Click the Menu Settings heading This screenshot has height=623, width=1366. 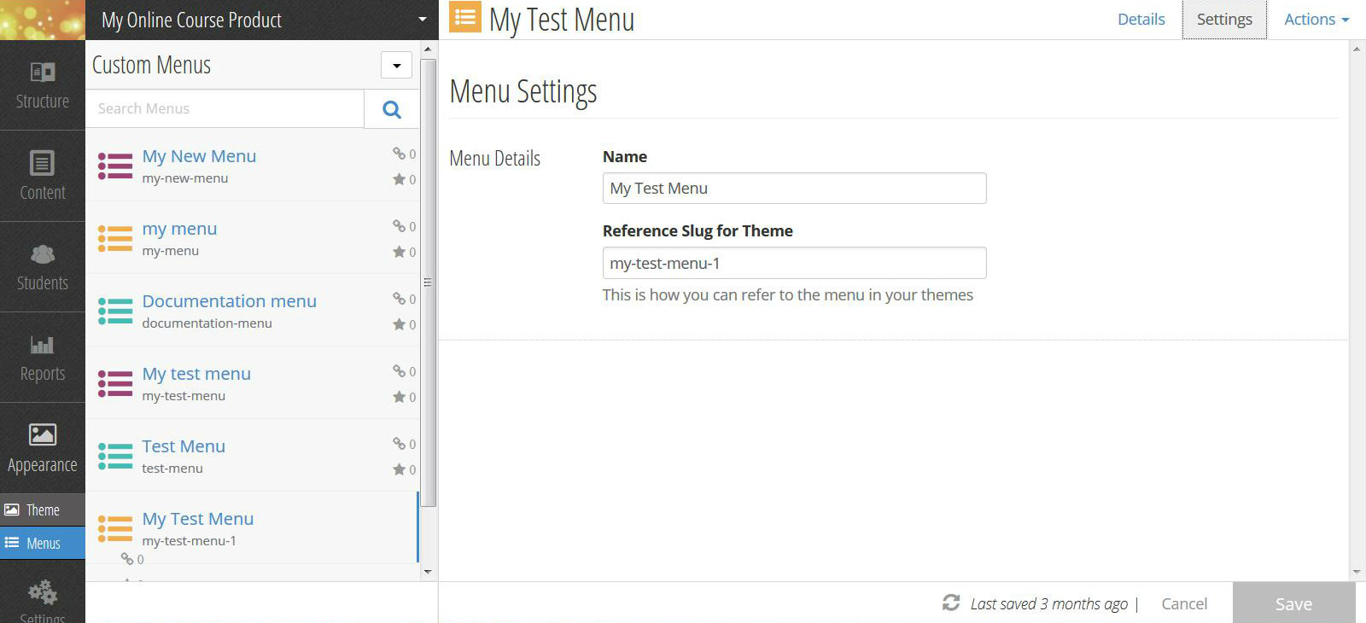tap(523, 91)
